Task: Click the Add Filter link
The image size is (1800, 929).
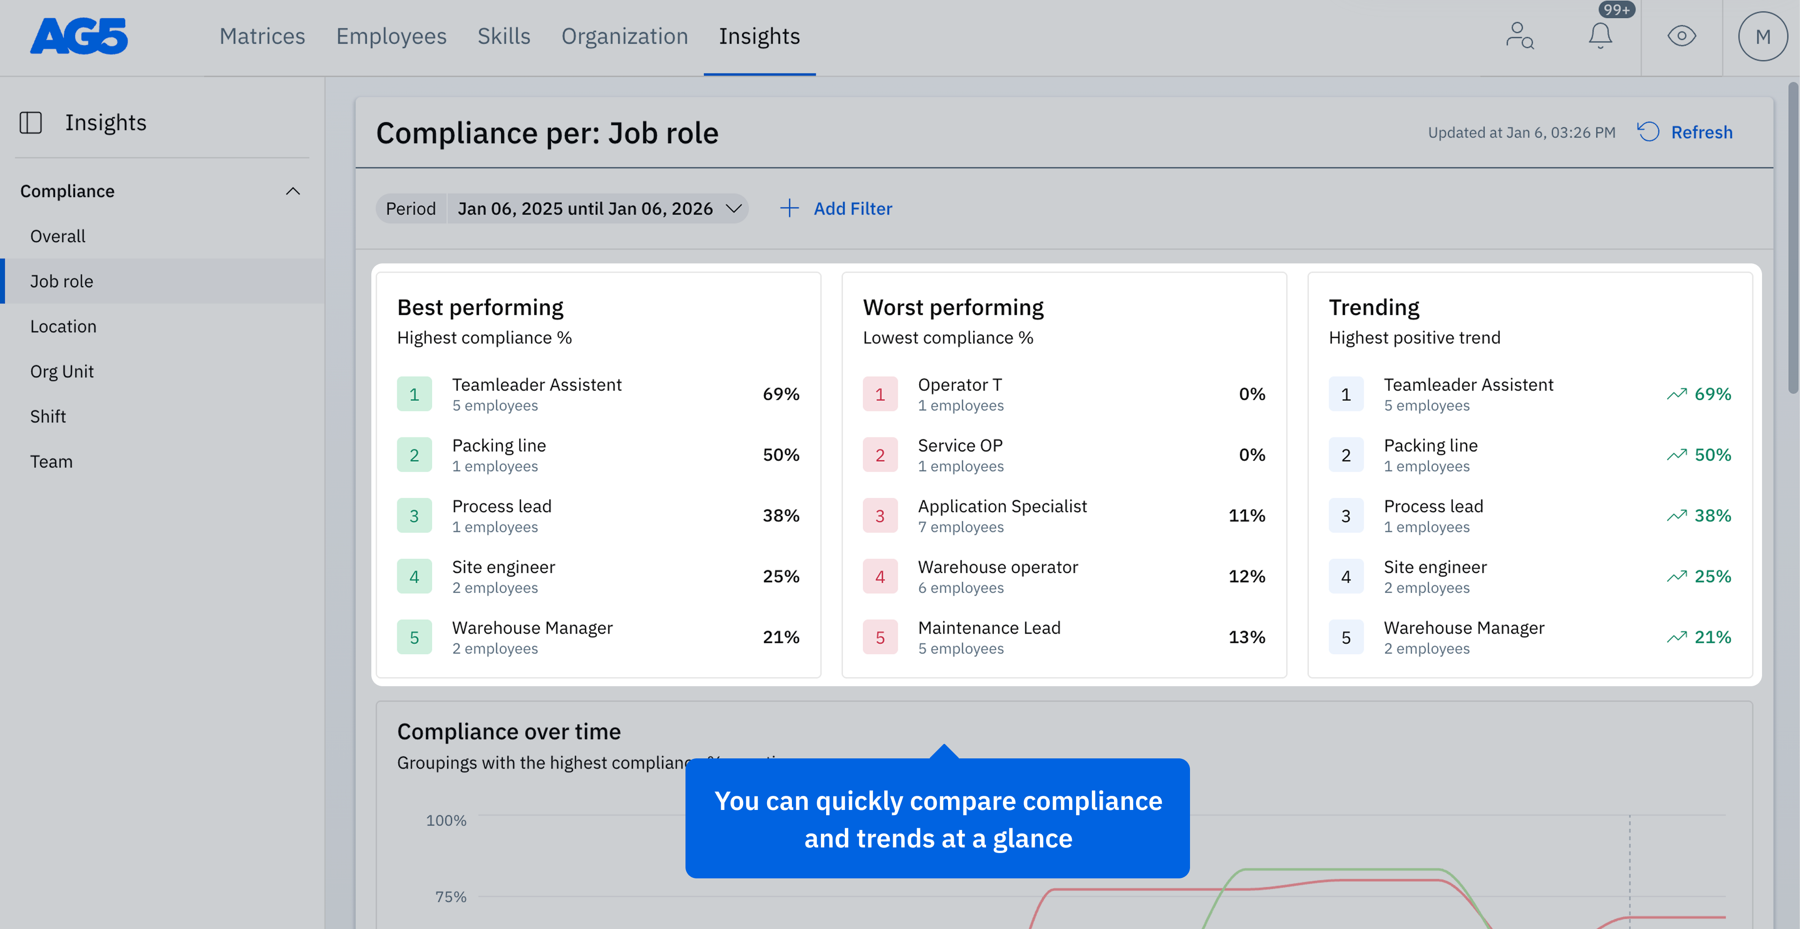Action: click(x=852, y=208)
